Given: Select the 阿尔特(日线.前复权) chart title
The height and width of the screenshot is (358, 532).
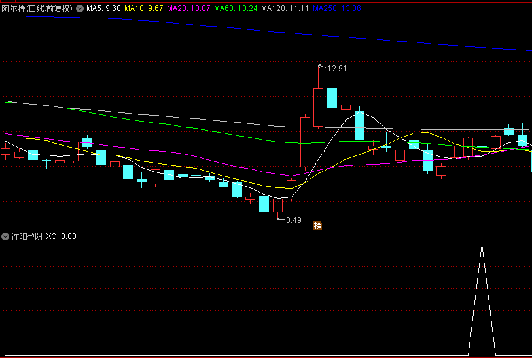Looking at the screenshot, I should tap(37, 8).
